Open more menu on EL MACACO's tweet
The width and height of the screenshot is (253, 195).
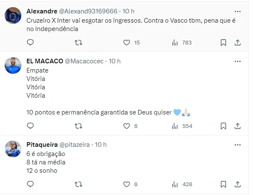click(238, 61)
